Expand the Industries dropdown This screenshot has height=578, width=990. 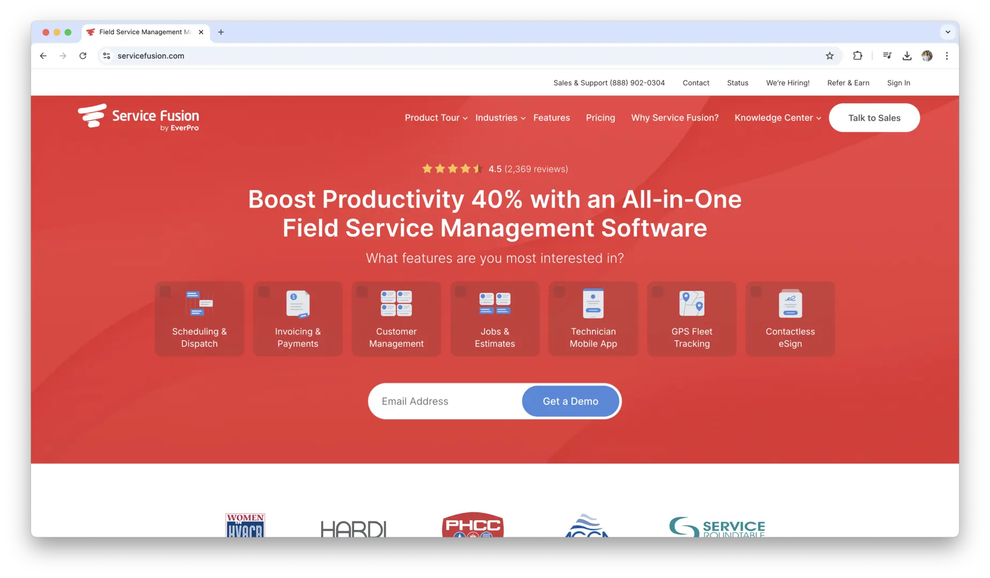click(x=500, y=118)
